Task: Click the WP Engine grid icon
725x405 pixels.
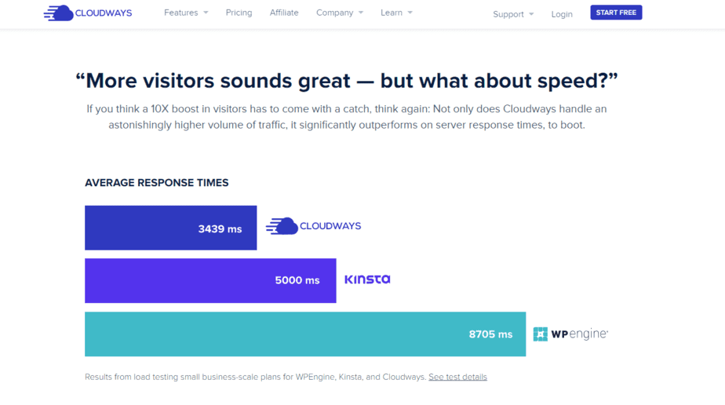Action: [x=540, y=334]
